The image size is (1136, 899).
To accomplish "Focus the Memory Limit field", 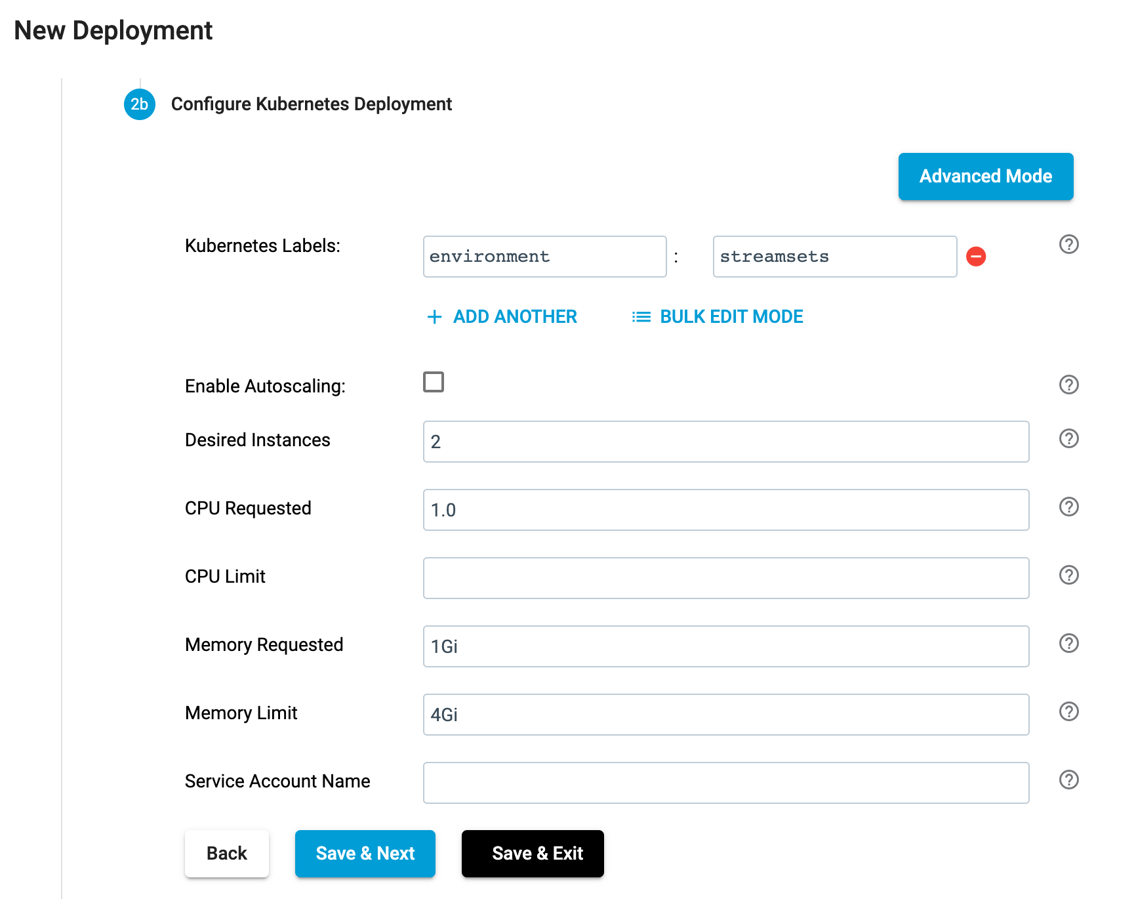I will tap(726, 715).
